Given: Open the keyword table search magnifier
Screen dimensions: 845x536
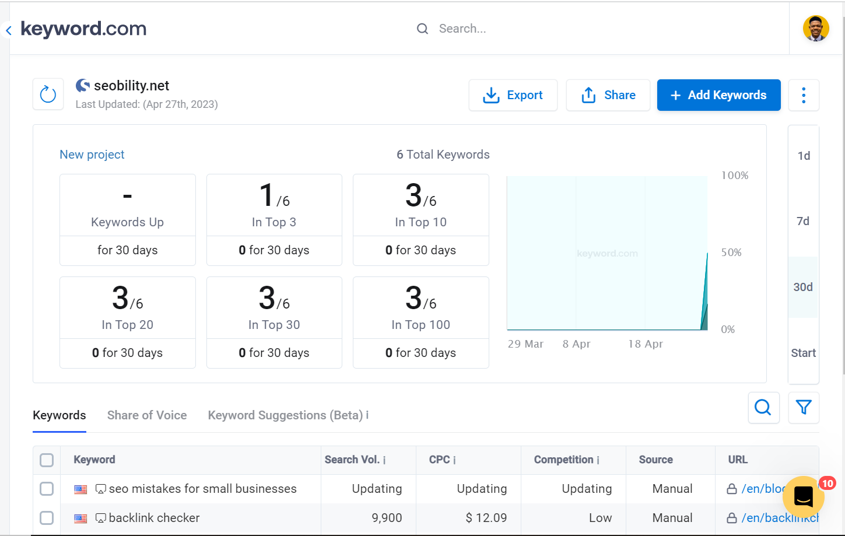Looking at the screenshot, I should 763,408.
